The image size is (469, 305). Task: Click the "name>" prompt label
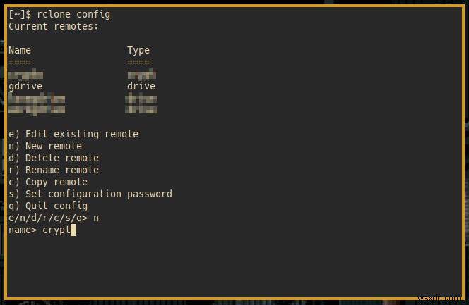23,230
